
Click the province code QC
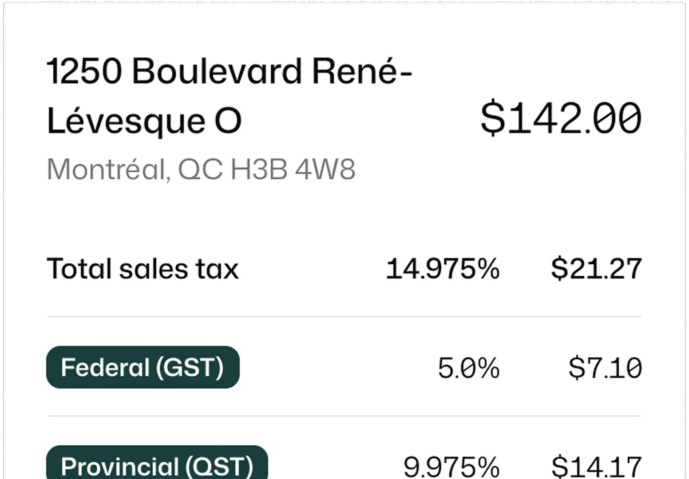[x=200, y=169]
